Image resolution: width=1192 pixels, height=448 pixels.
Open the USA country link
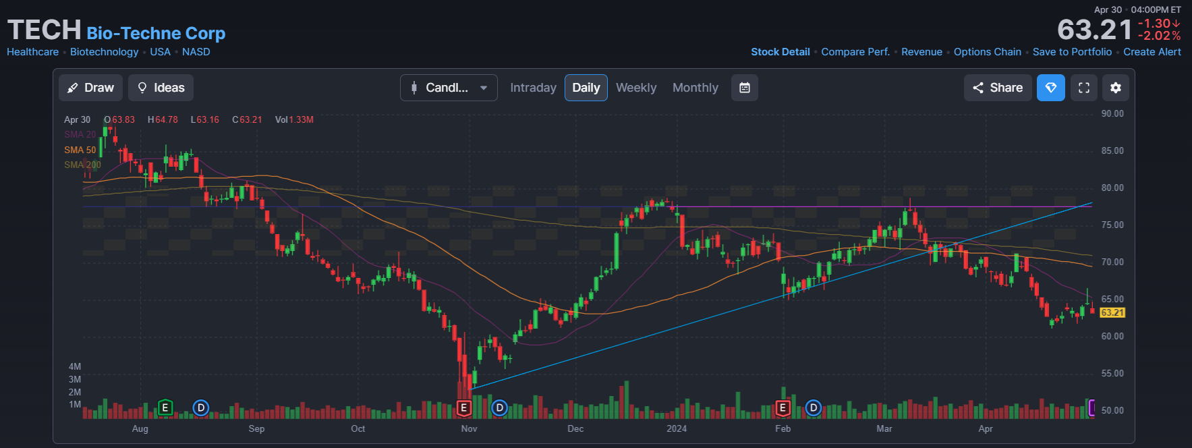click(160, 52)
